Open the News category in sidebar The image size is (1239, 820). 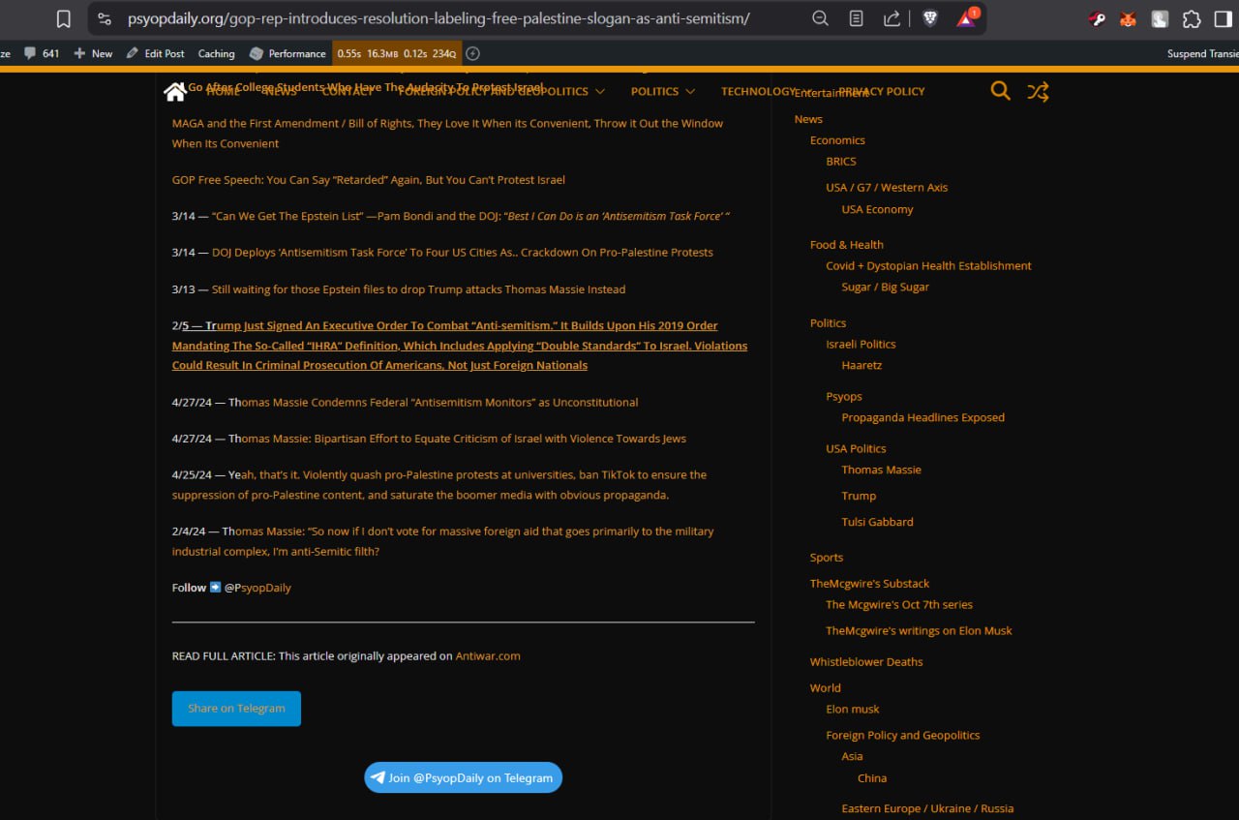click(x=808, y=119)
